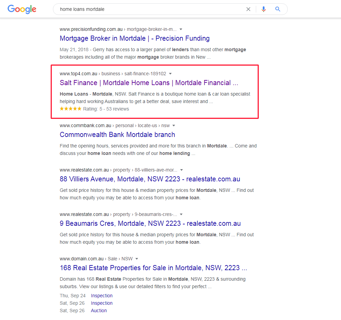
Task: Click into the 'home loans mortdale' search field
Action: [x=149, y=9]
